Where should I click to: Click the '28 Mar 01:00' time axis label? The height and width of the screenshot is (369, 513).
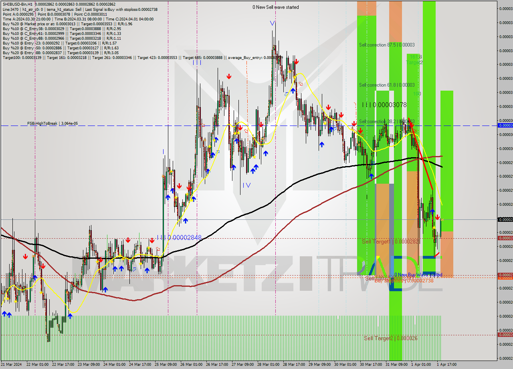coord(268,365)
